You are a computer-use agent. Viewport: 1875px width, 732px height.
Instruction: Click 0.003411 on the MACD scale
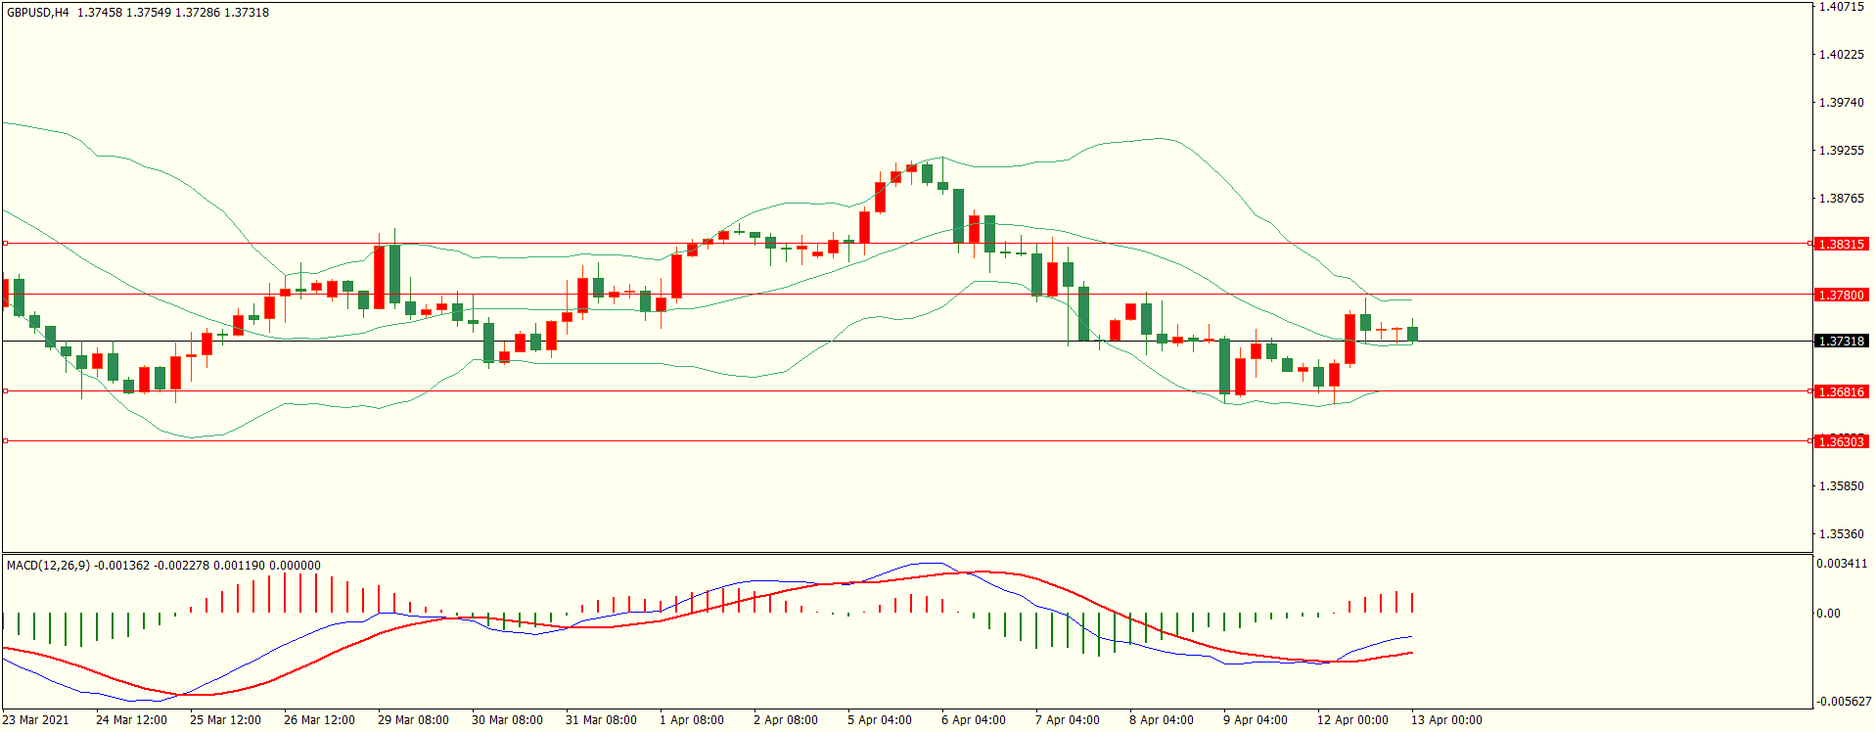point(1842,564)
